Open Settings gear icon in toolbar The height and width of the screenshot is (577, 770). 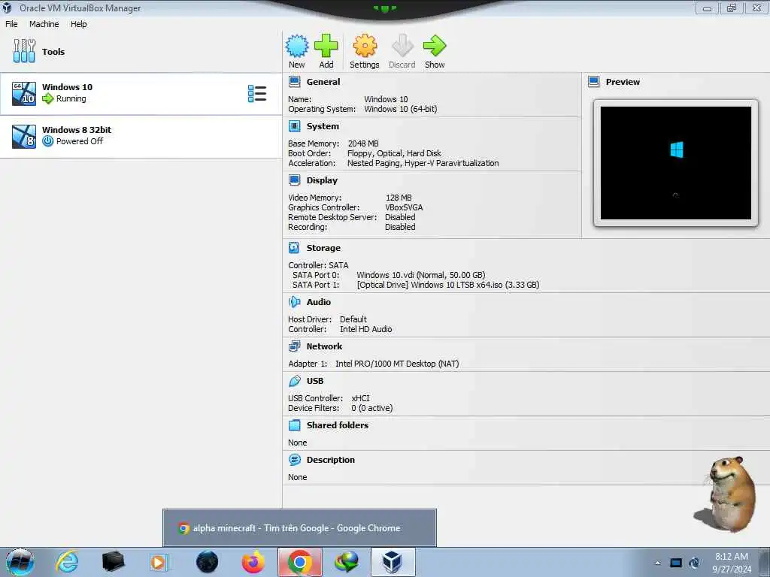click(x=365, y=46)
